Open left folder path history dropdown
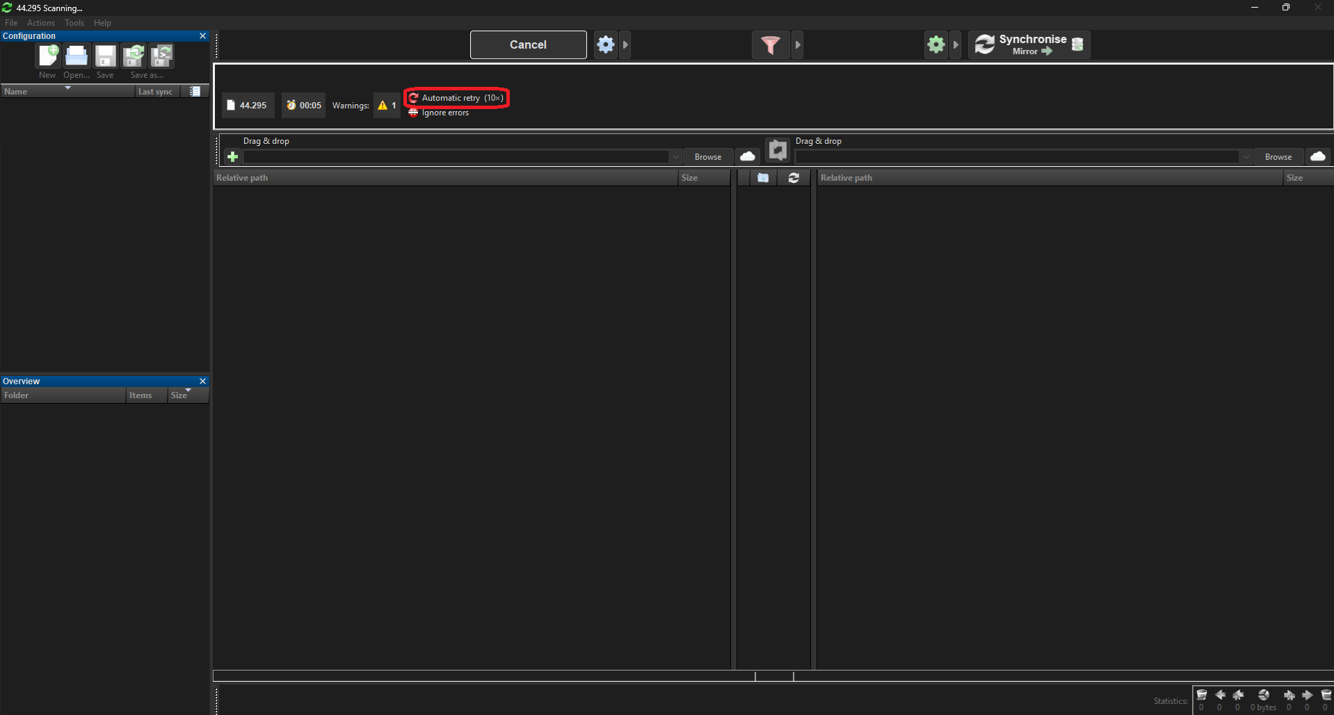Screen dimensions: 1334x715 (x=675, y=157)
